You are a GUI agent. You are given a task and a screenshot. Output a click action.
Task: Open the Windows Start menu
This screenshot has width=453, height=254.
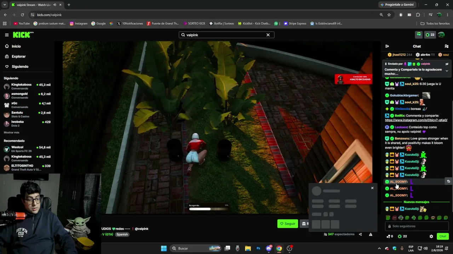coord(164,248)
